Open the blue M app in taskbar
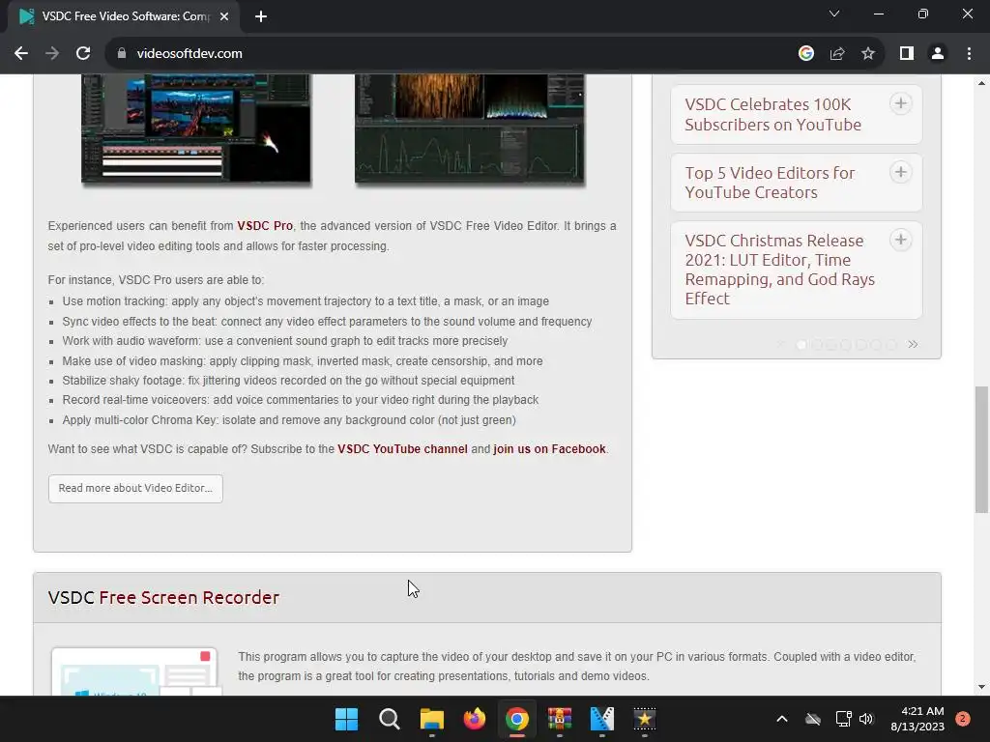This screenshot has width=990, height=742. pos(601,719)
